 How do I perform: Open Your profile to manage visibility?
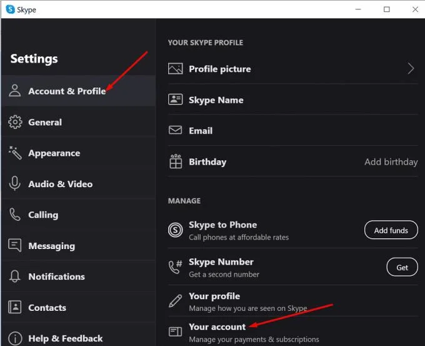[x=292, y=301]
